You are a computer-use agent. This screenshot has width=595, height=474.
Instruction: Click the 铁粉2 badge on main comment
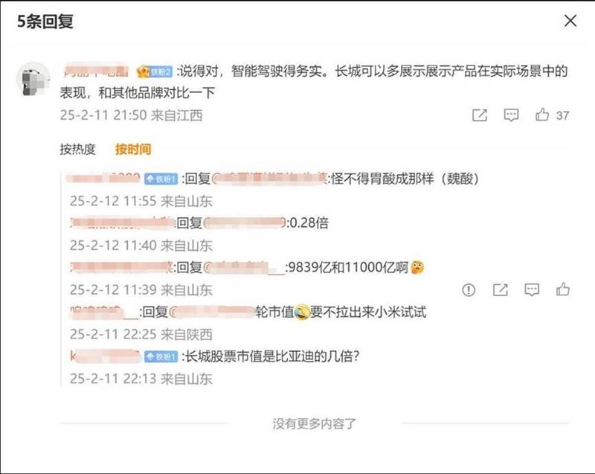(x=155, y=71)
